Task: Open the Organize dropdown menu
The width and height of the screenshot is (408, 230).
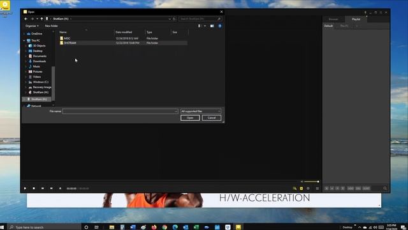Action: point(32,26)
